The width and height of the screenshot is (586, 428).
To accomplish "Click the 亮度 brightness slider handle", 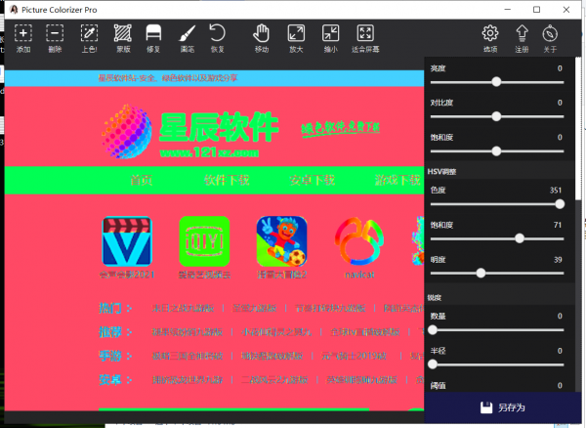I will point(496,82).
